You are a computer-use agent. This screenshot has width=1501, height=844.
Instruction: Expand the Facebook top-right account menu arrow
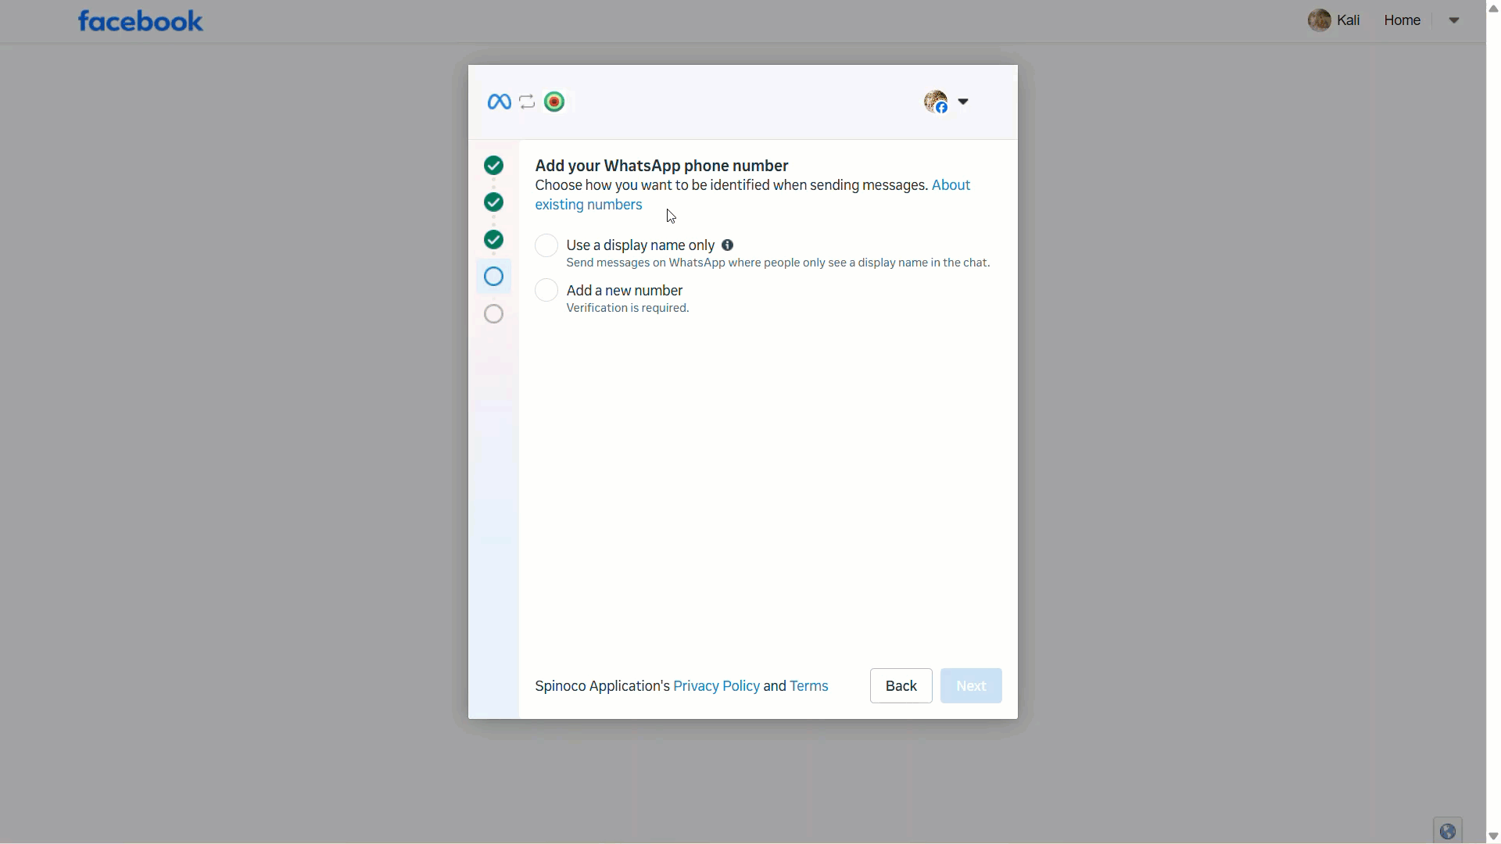click(x=1453, y=20)
